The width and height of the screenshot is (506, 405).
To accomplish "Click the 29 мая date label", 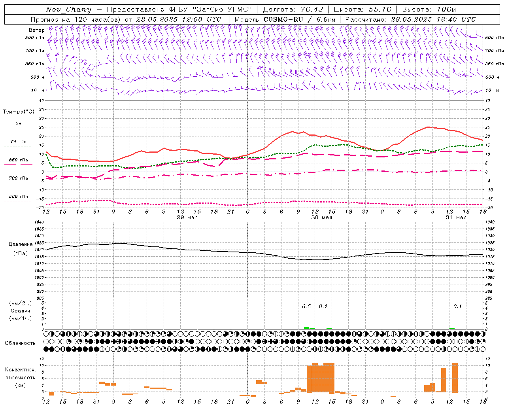I will point(187,218).
